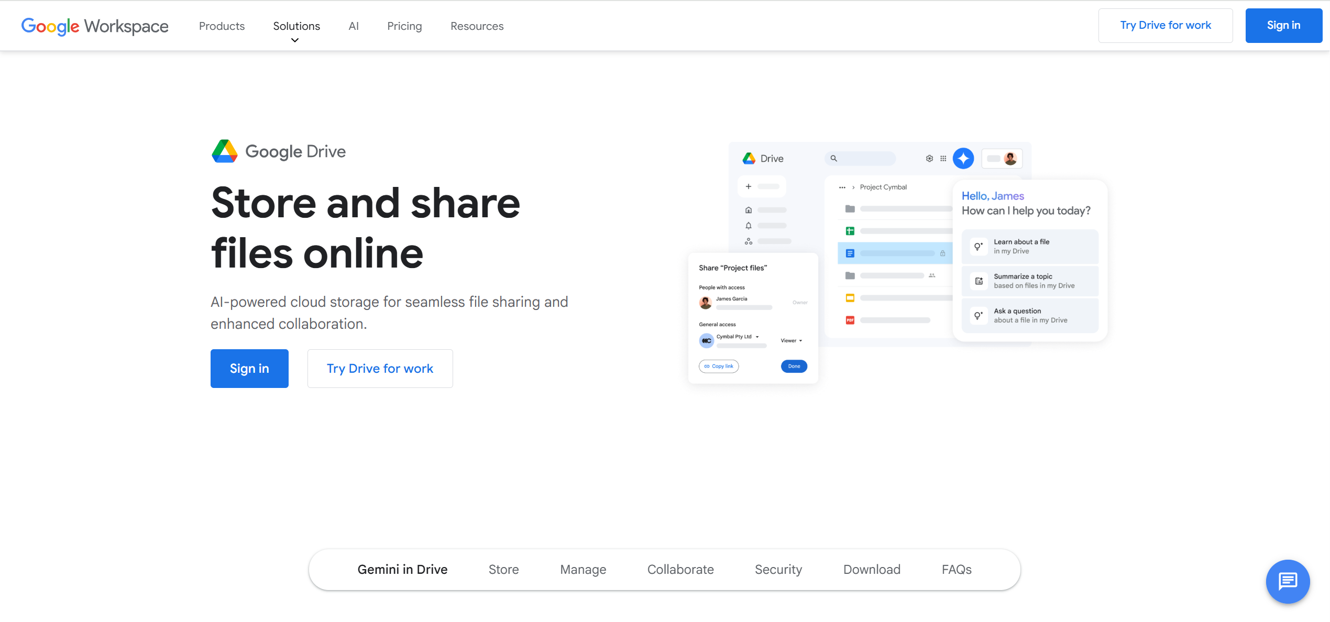Open the apps grid icon in the mockup
1330x622 pixels.
pyautogui.click(x=943, y=158)
